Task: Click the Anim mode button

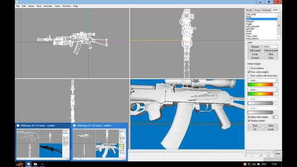Action: 278,154
